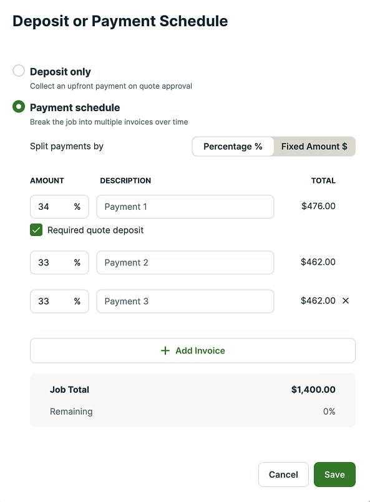Edit the Payment 2 description
This screenshot has width=370, height=502.
tap(185, 262)
